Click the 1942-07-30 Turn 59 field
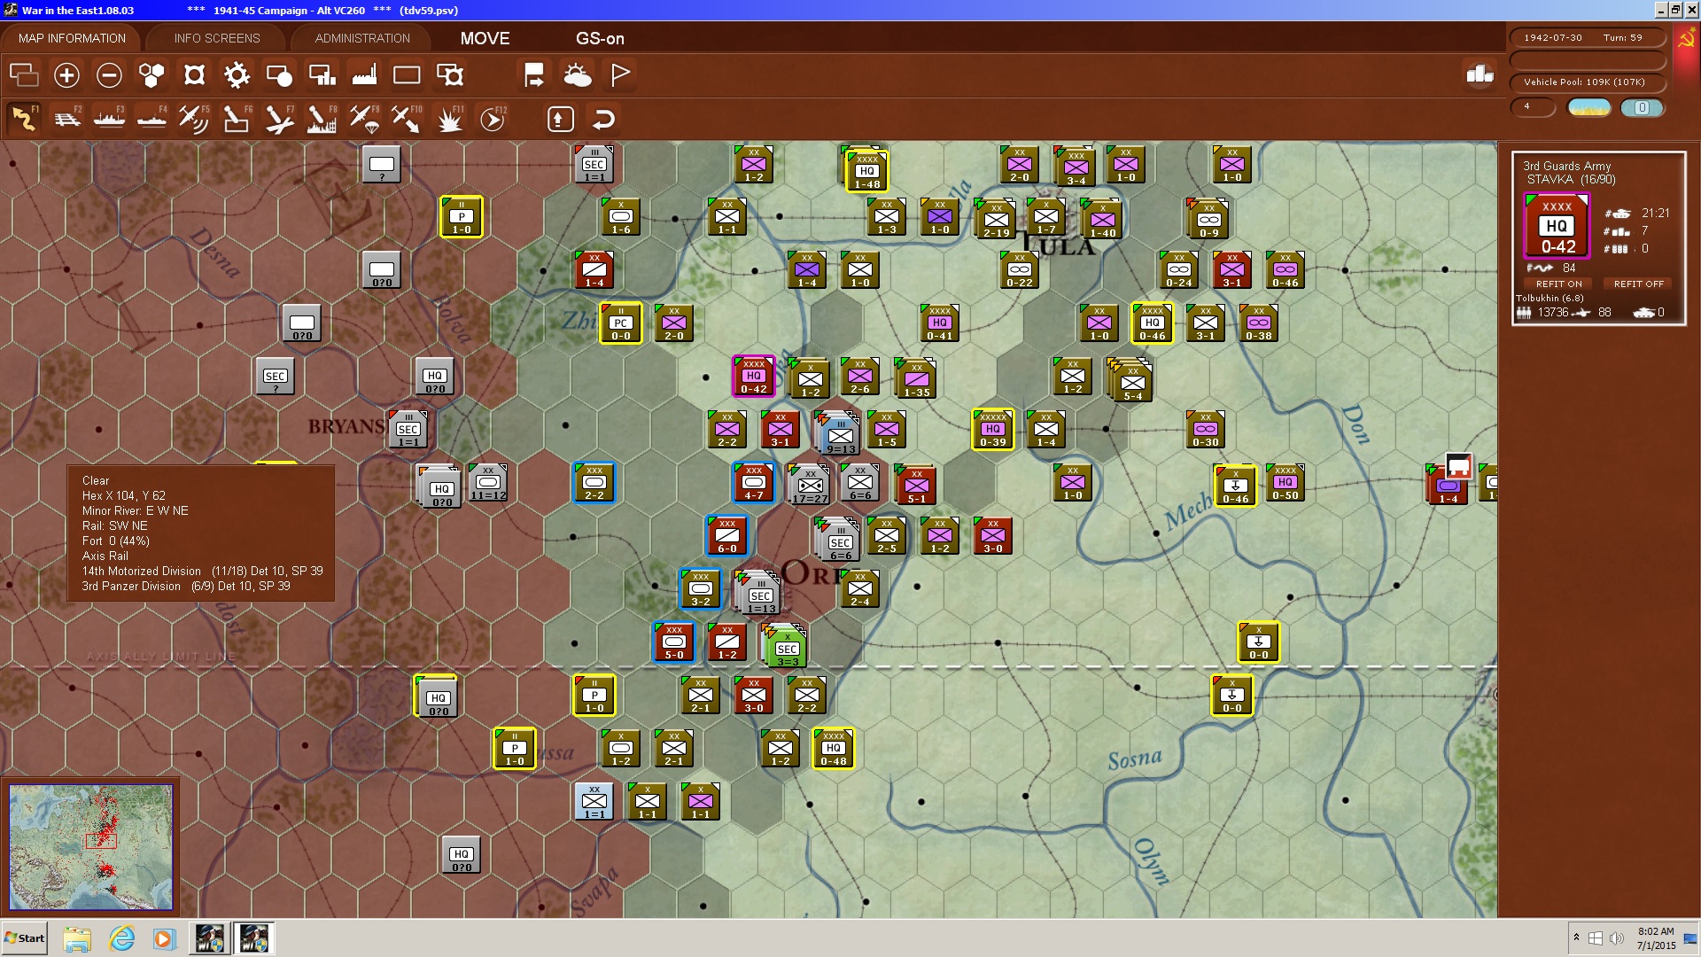 tap(1588, 37)
